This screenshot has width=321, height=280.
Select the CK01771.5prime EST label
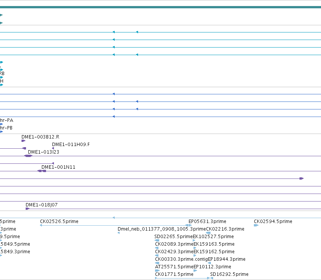174,274
